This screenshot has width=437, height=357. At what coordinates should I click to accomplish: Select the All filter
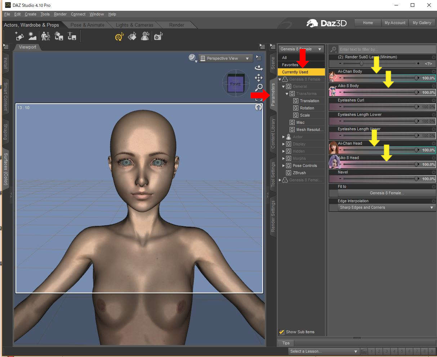(x=301, y=58)
